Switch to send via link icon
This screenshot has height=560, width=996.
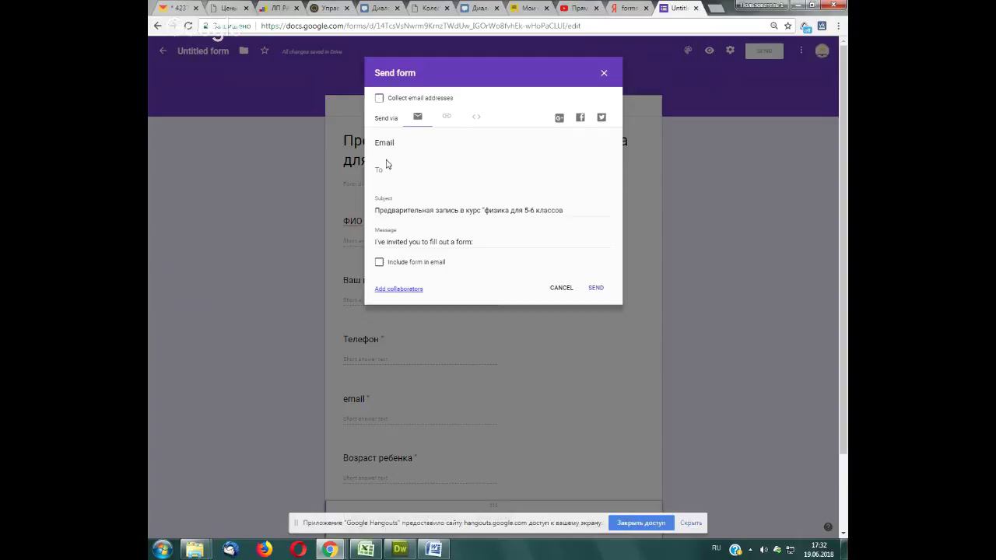(447, 117)
